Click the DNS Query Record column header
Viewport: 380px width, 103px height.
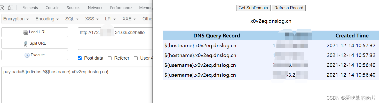217,36
